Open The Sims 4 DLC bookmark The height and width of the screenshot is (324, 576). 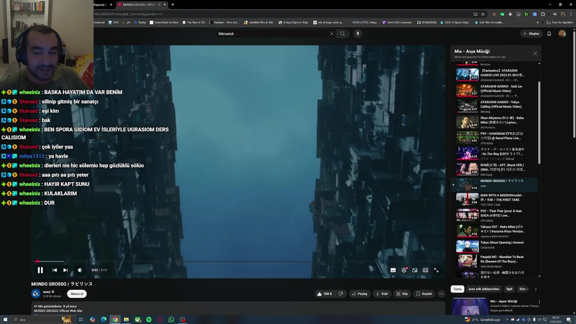coord(194,22)
